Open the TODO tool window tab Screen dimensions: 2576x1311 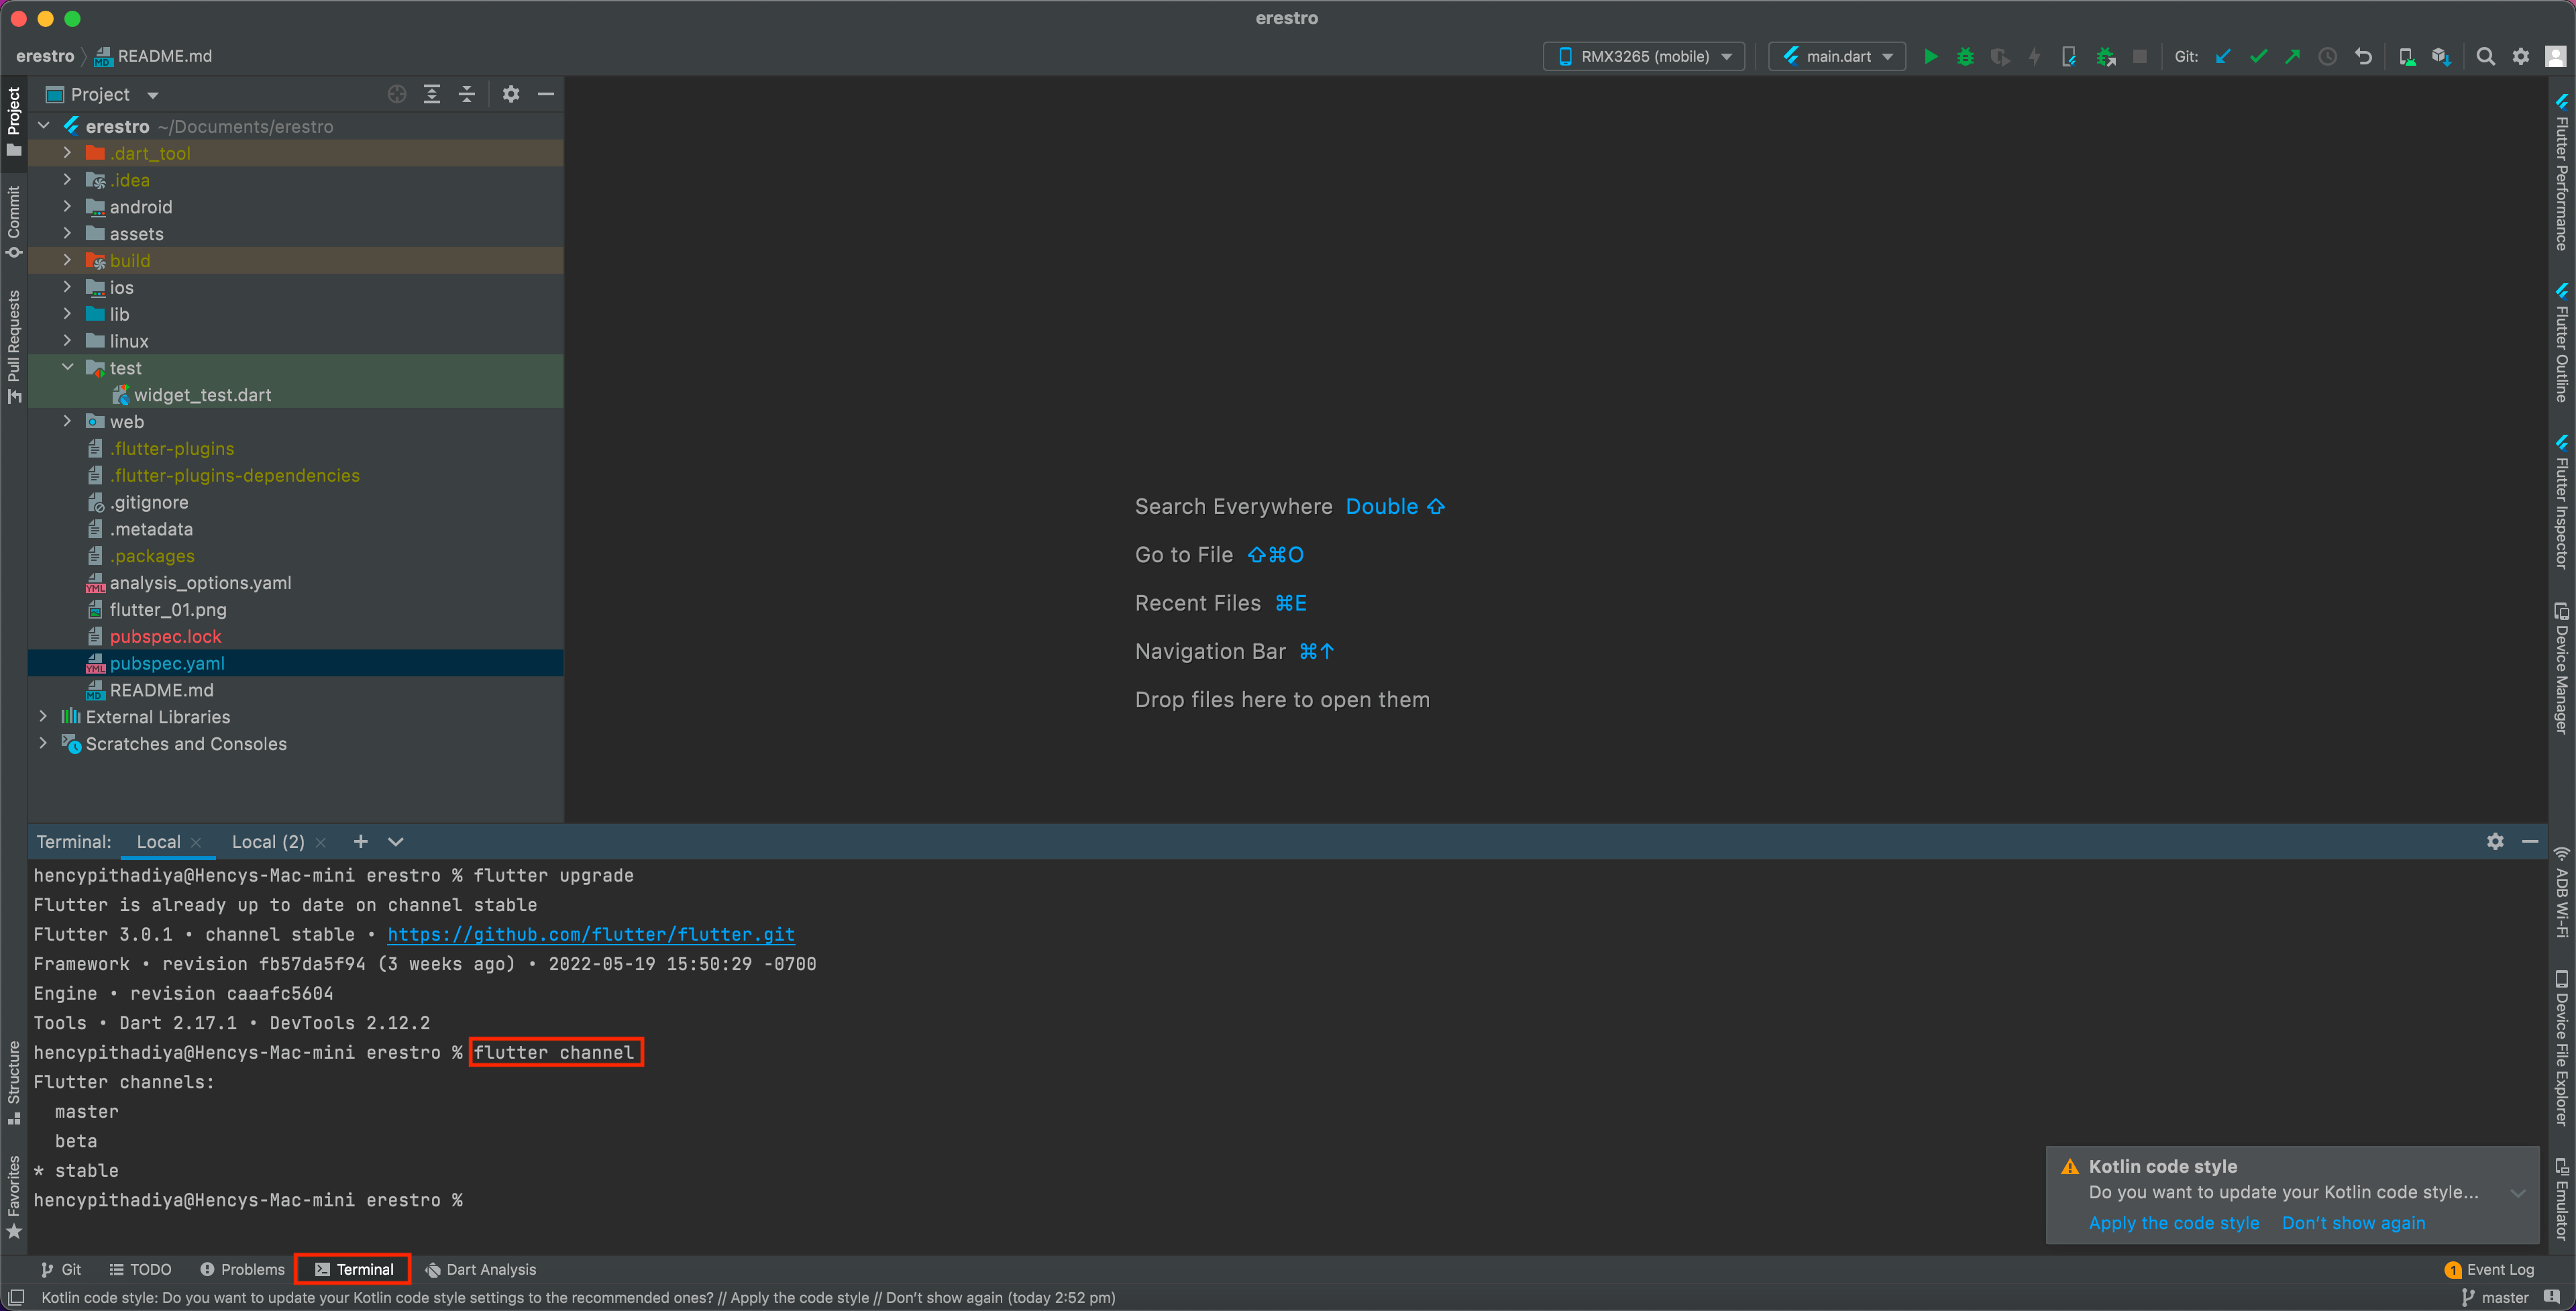click(140, 1269)
